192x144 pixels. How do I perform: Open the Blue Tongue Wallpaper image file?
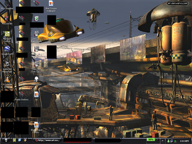point(51,6)
